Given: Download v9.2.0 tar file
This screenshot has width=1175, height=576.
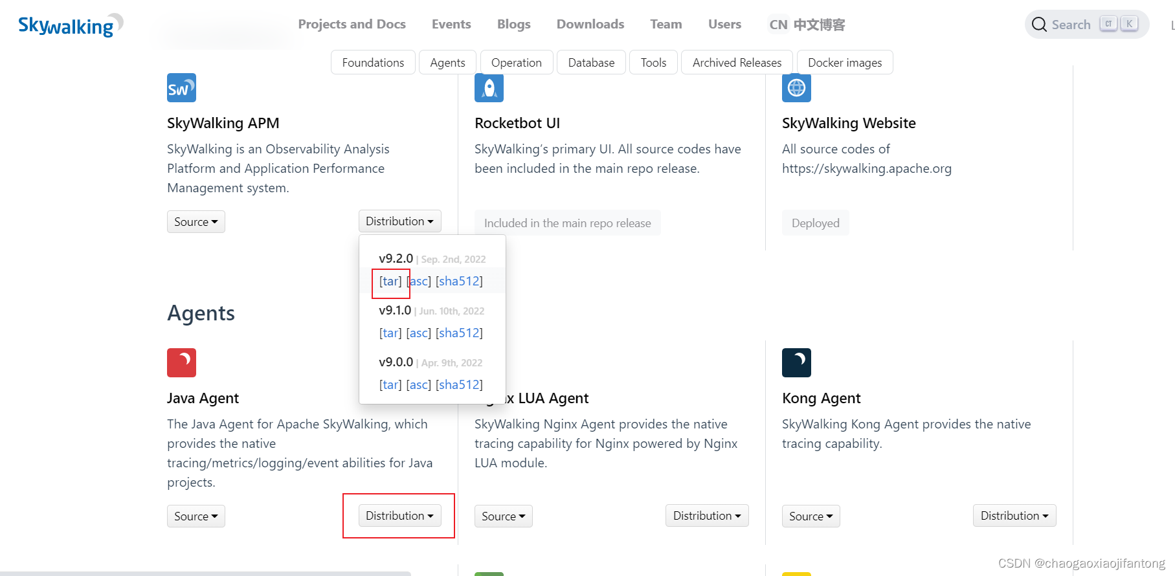Looking at the screenshot, I should click(x=390, y=281).
